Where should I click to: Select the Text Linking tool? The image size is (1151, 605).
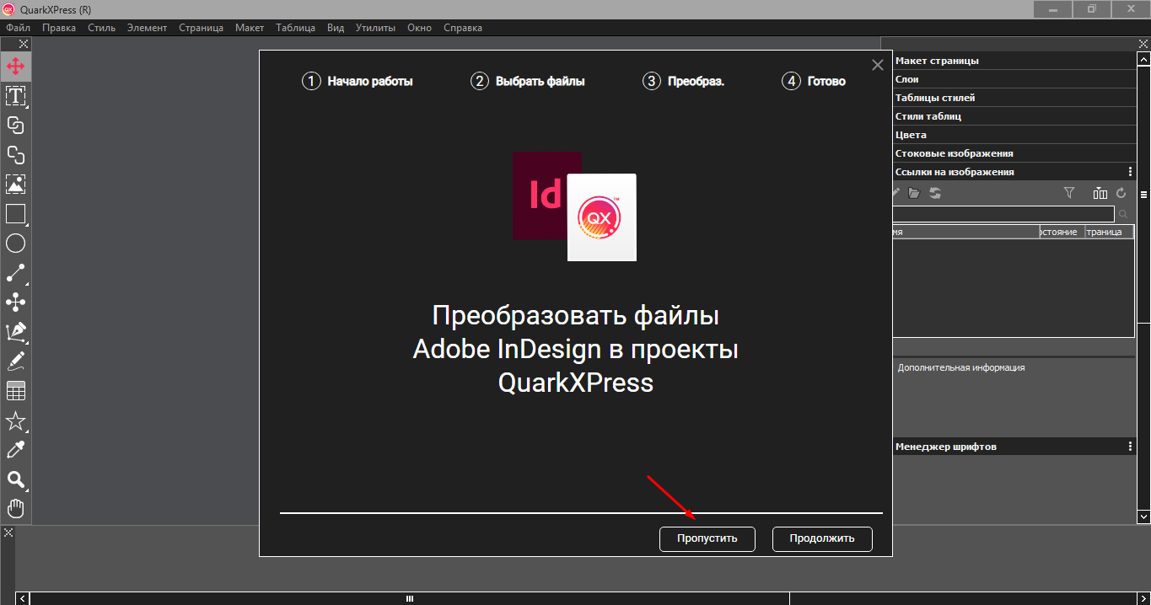point(15,125)
